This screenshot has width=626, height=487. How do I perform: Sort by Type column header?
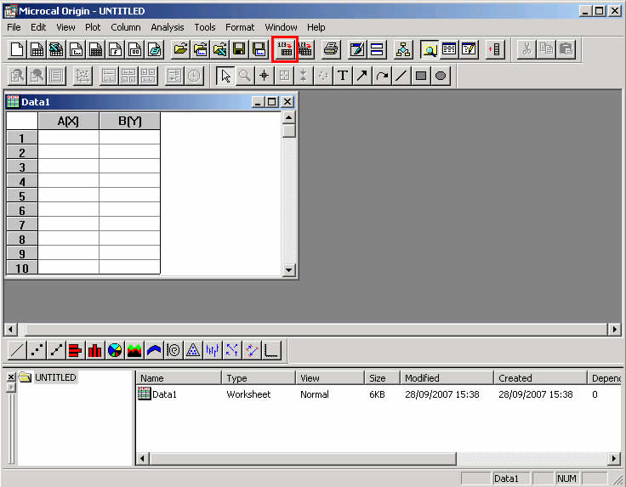[x=259, y=377]
